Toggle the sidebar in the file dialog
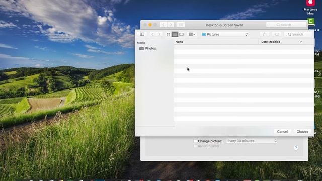322x181 pixels. (x=142, y=34)
